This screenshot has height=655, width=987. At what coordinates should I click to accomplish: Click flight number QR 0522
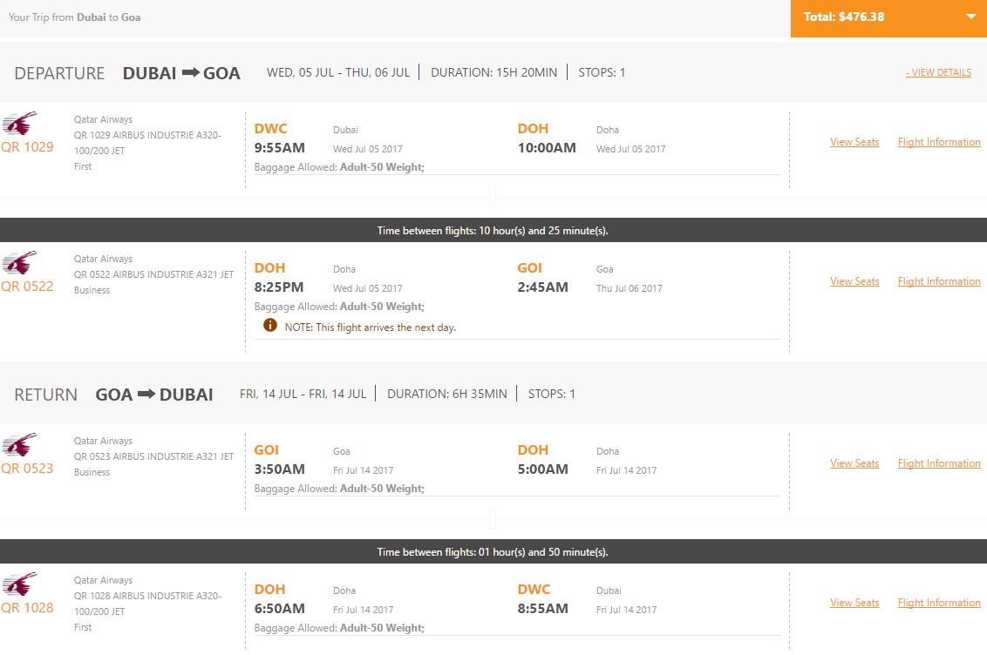tap(27, 287)
